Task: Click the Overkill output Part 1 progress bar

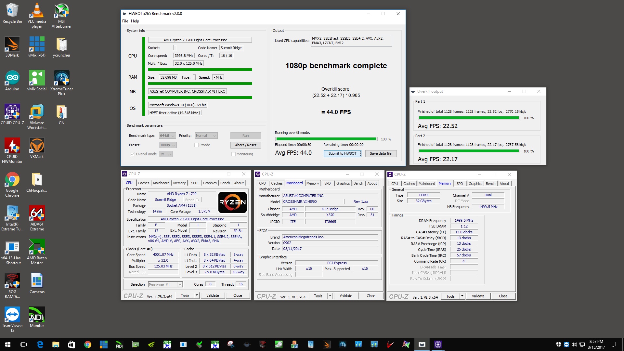Action: [469, 118]
